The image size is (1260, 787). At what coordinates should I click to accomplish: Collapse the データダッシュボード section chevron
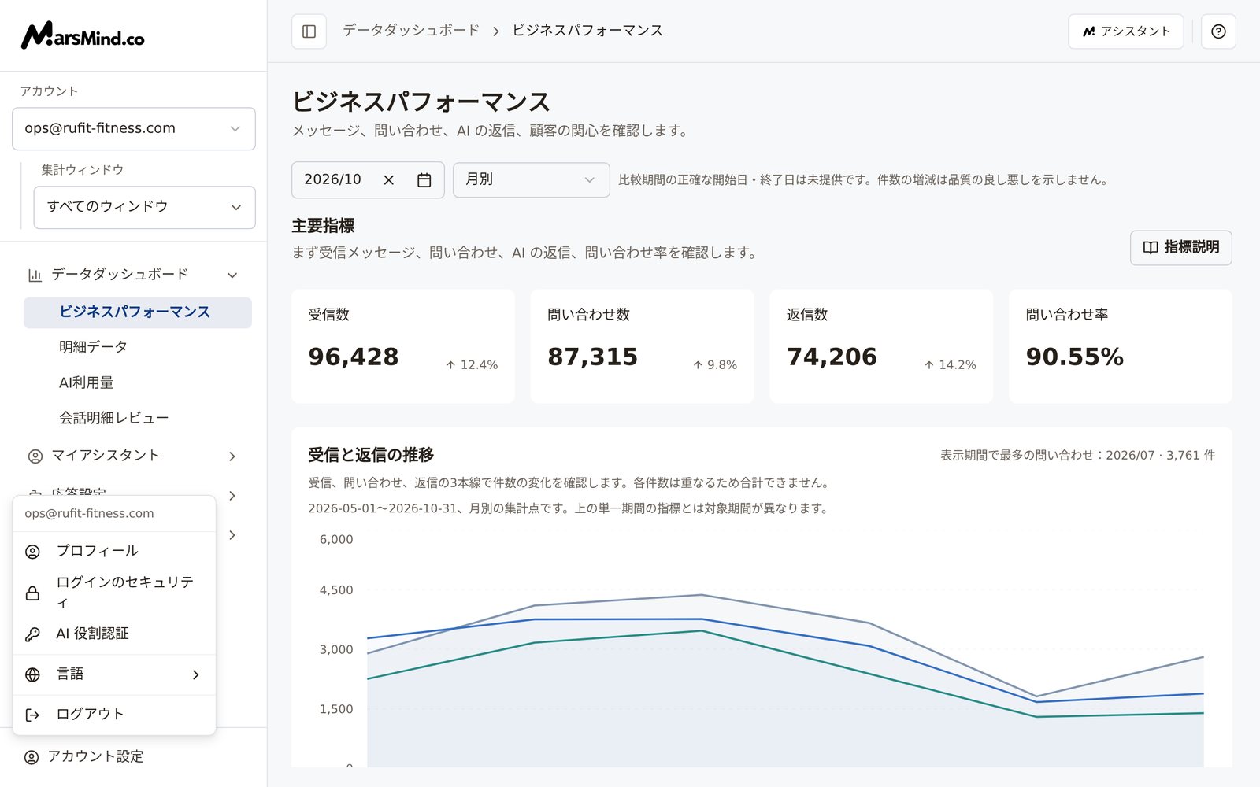click(232, 275)
